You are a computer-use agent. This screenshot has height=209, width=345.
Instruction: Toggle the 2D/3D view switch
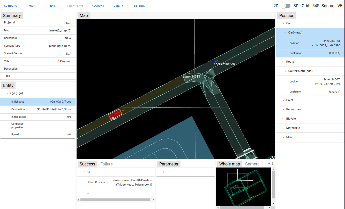[x=286, y=6]
